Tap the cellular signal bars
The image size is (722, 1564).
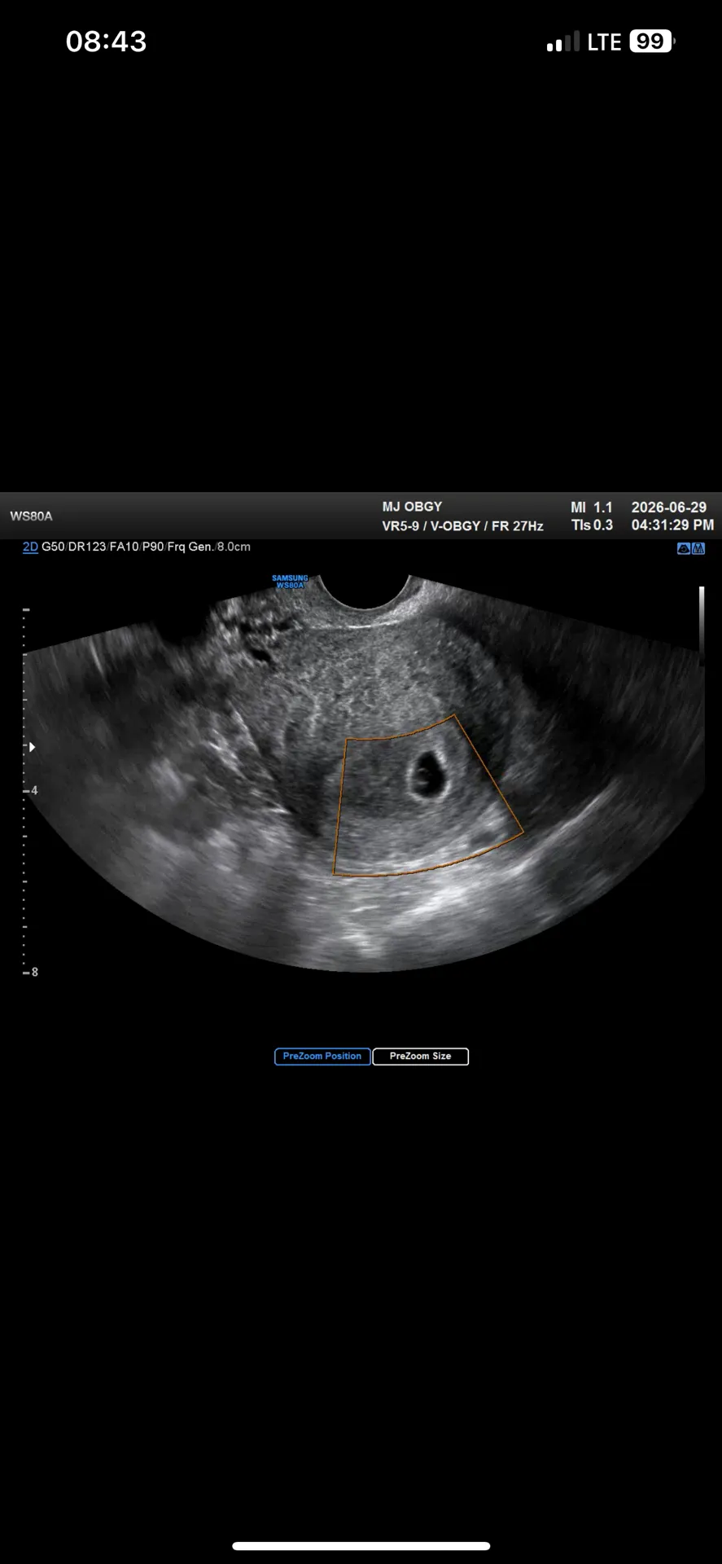(563, 42)
